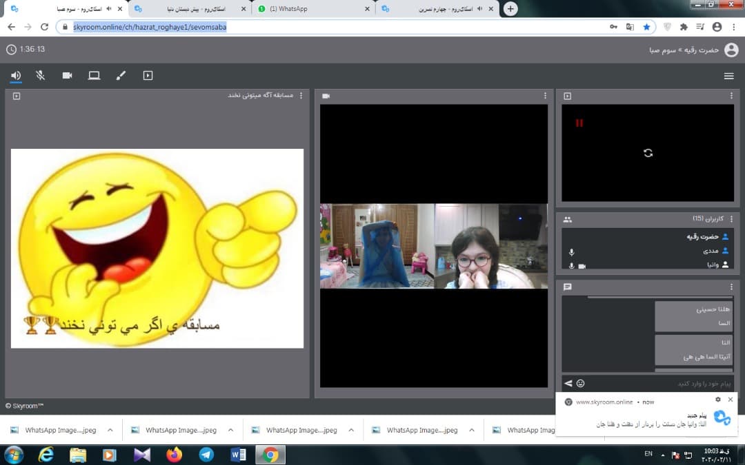This screenshot has width=745, height=465.
Task: Open the users panel three-dot options menu
Action: [731, 219]
